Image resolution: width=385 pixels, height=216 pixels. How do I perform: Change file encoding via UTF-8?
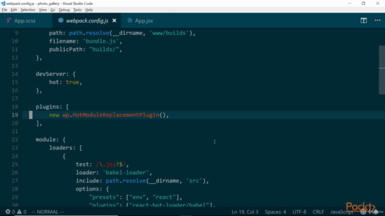pos(300,212)
